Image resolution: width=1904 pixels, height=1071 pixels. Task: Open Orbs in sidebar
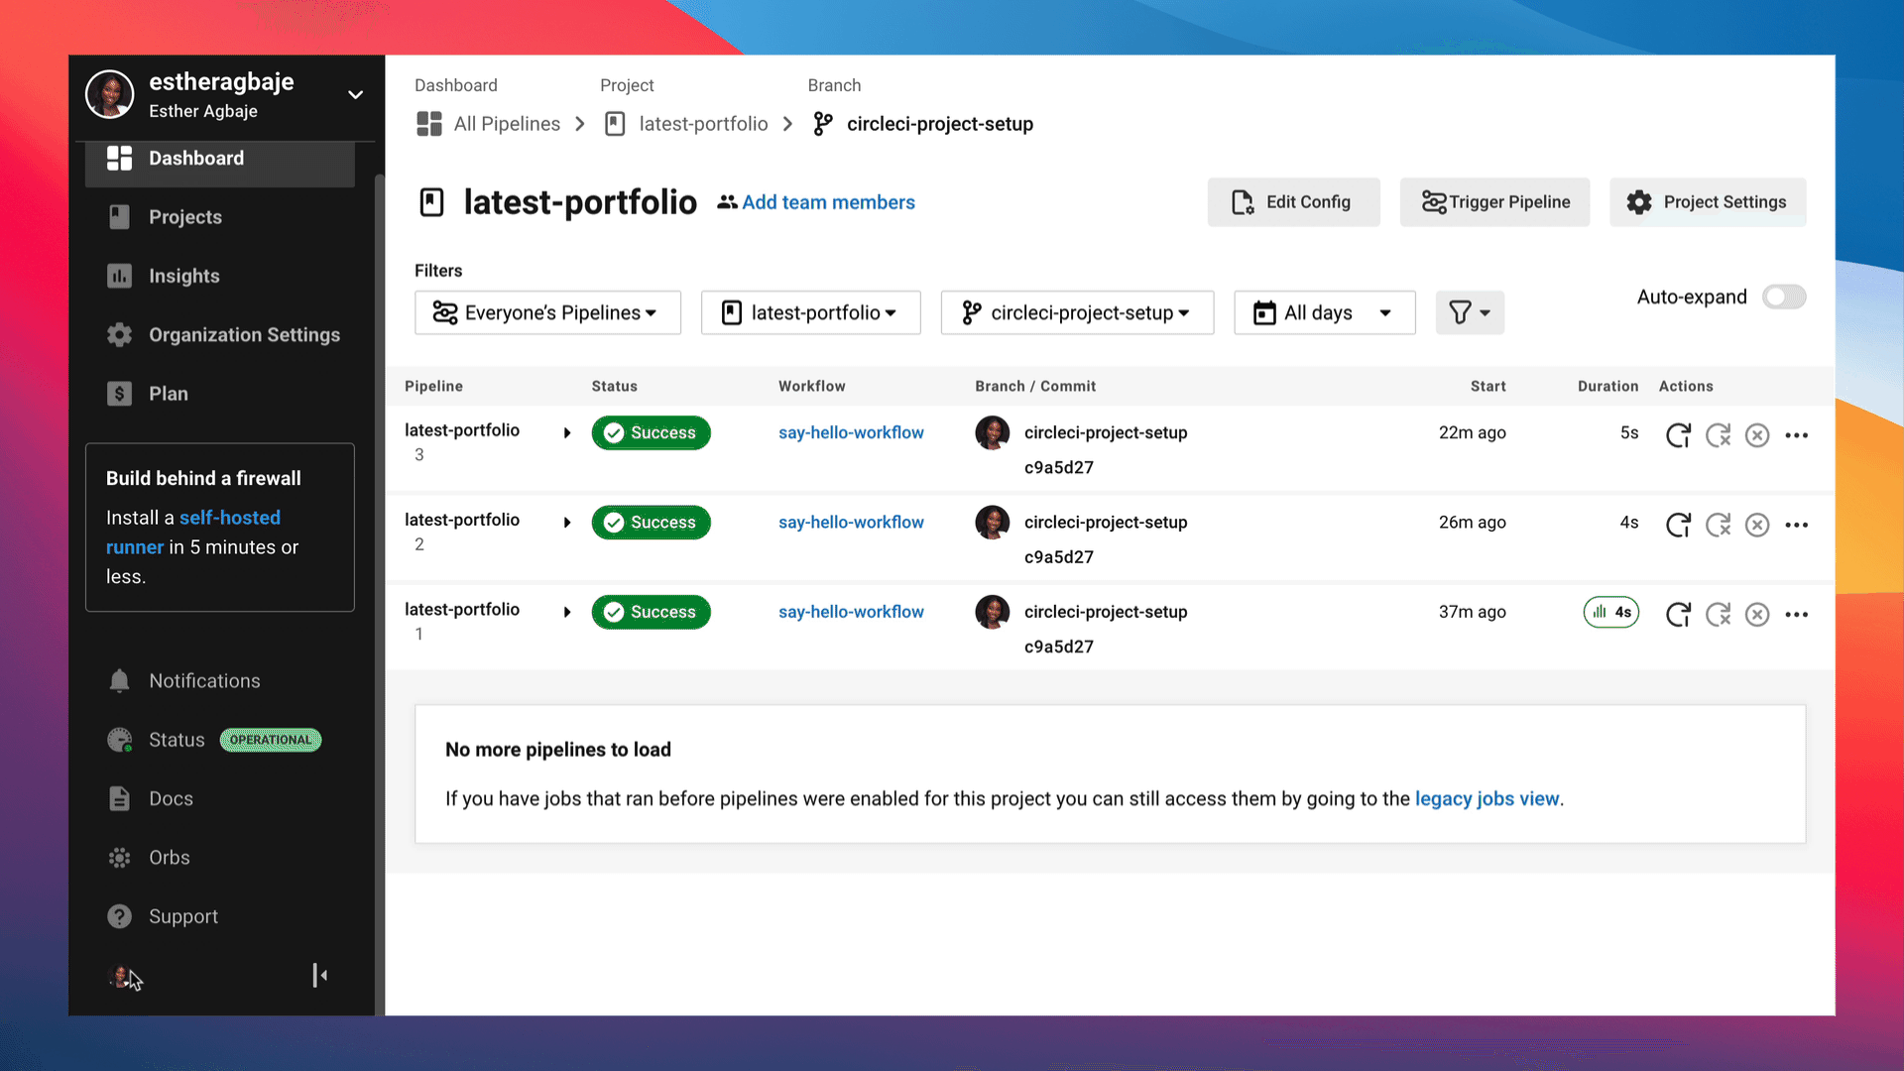coord(220,858)
